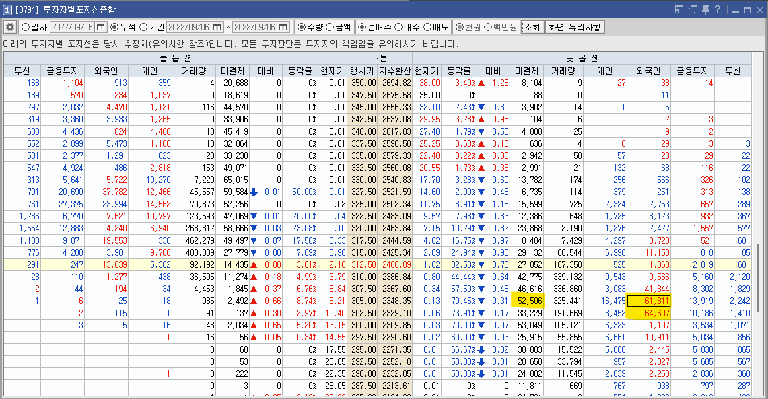Screen dimensions: 768x399
Task: Click the 2694.82 index conversion cell
Action: coord(395,83)
